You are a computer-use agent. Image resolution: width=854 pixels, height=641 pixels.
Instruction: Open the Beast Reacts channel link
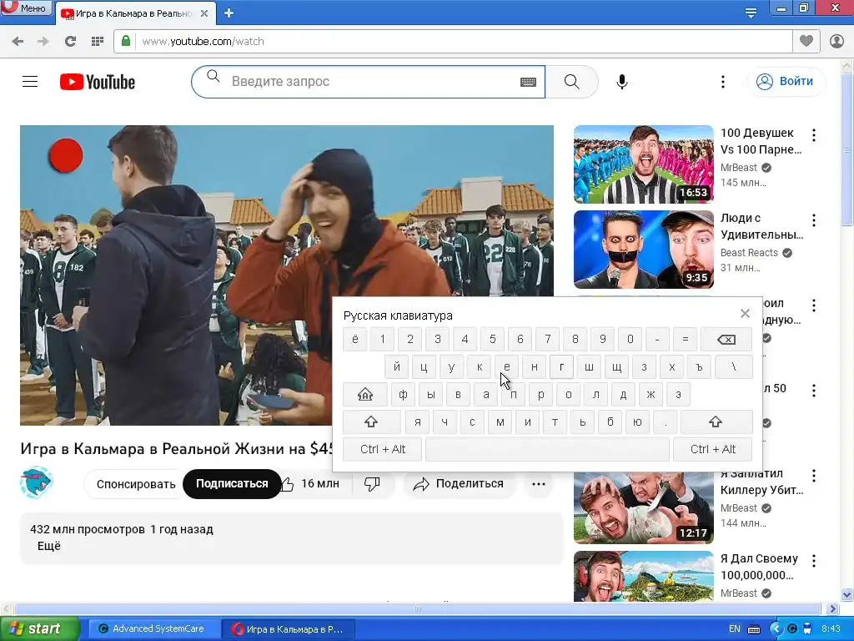[749, 253]
